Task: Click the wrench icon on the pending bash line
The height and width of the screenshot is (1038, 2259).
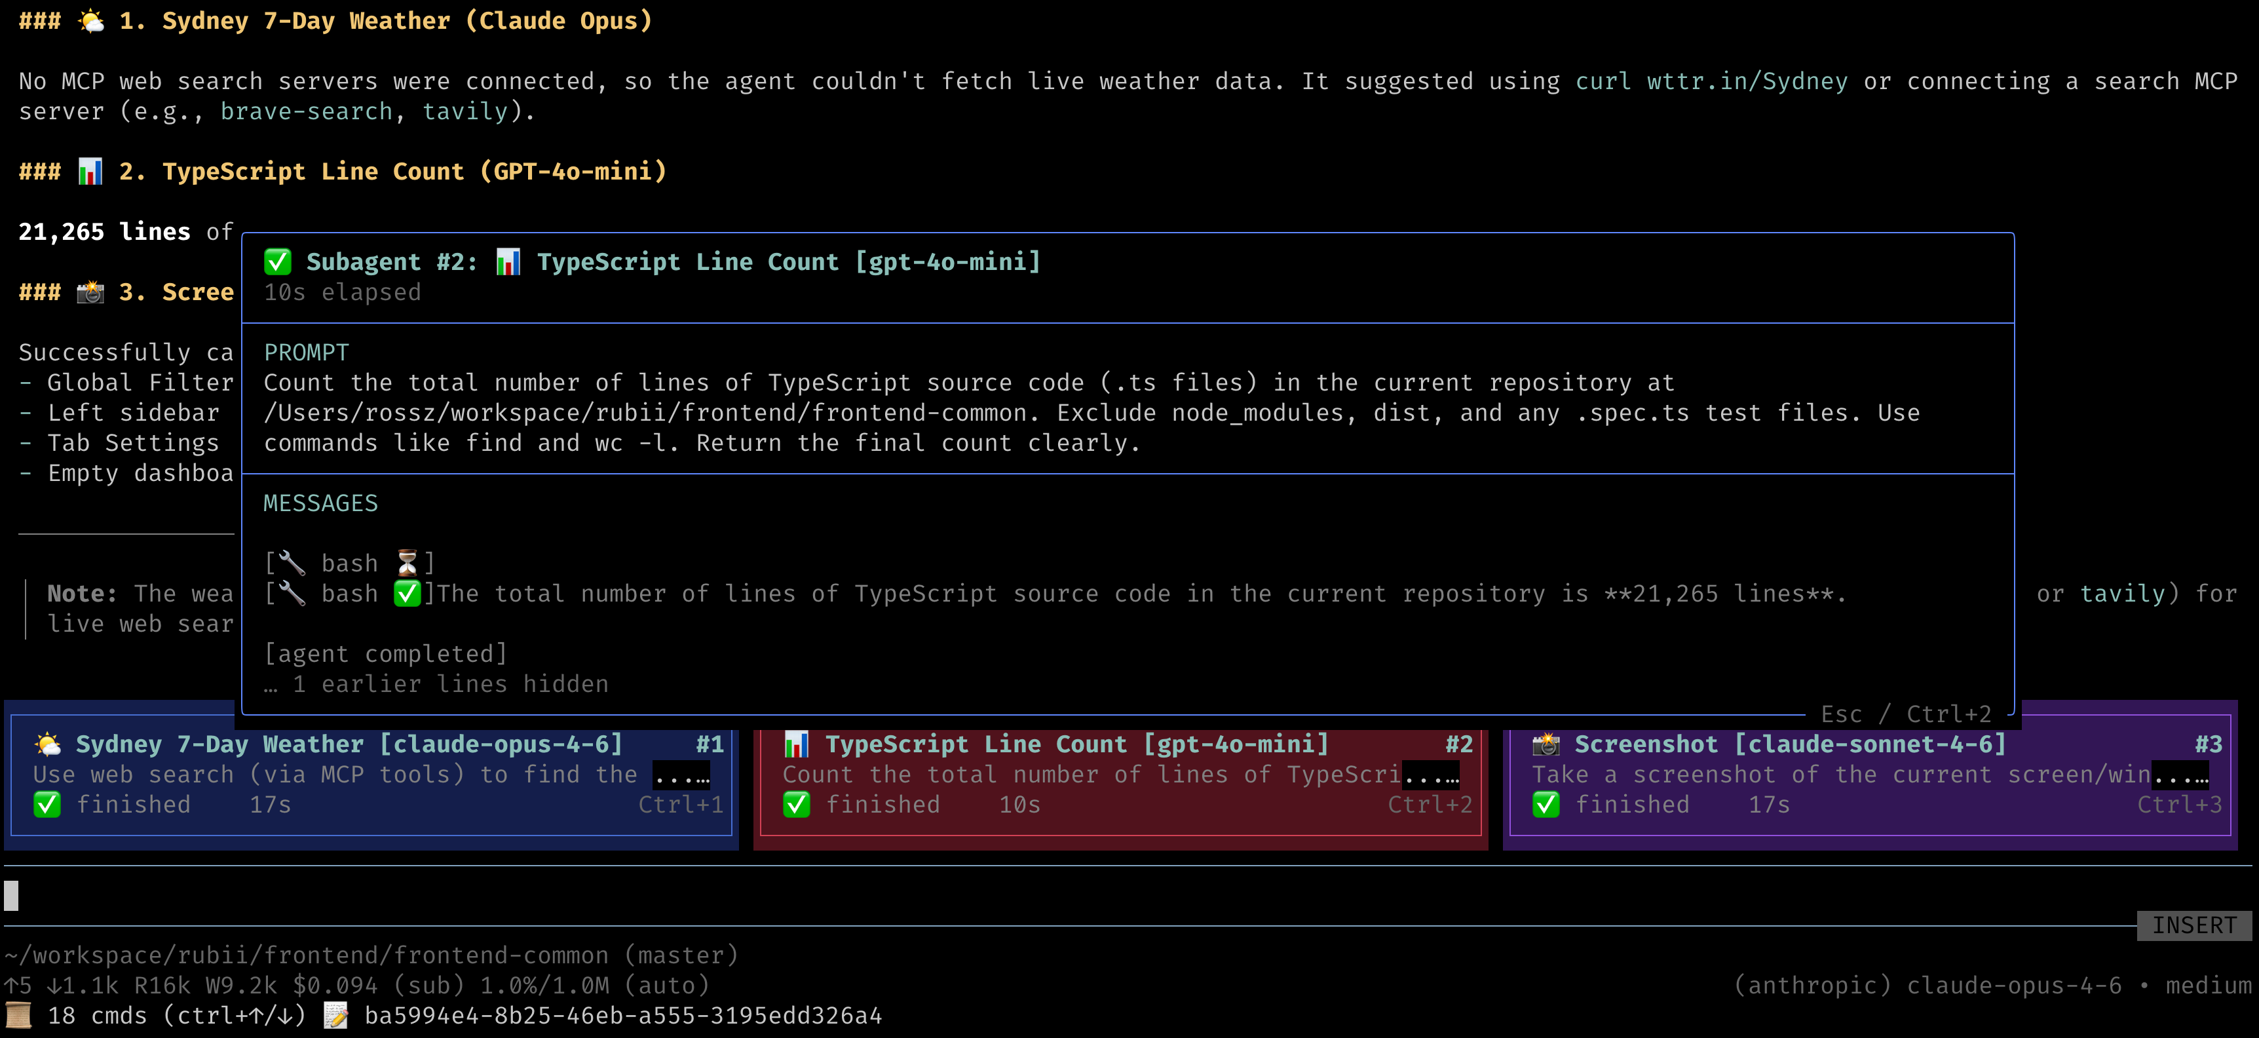Action: click(292, 564)
